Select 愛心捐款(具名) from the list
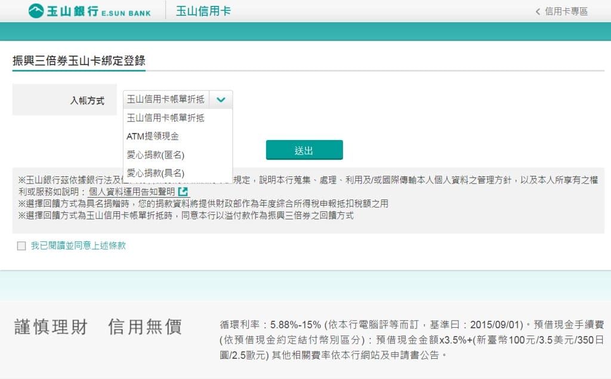This screenshot has height=379, width=611. pyautogui.click(x=178, y=173)
